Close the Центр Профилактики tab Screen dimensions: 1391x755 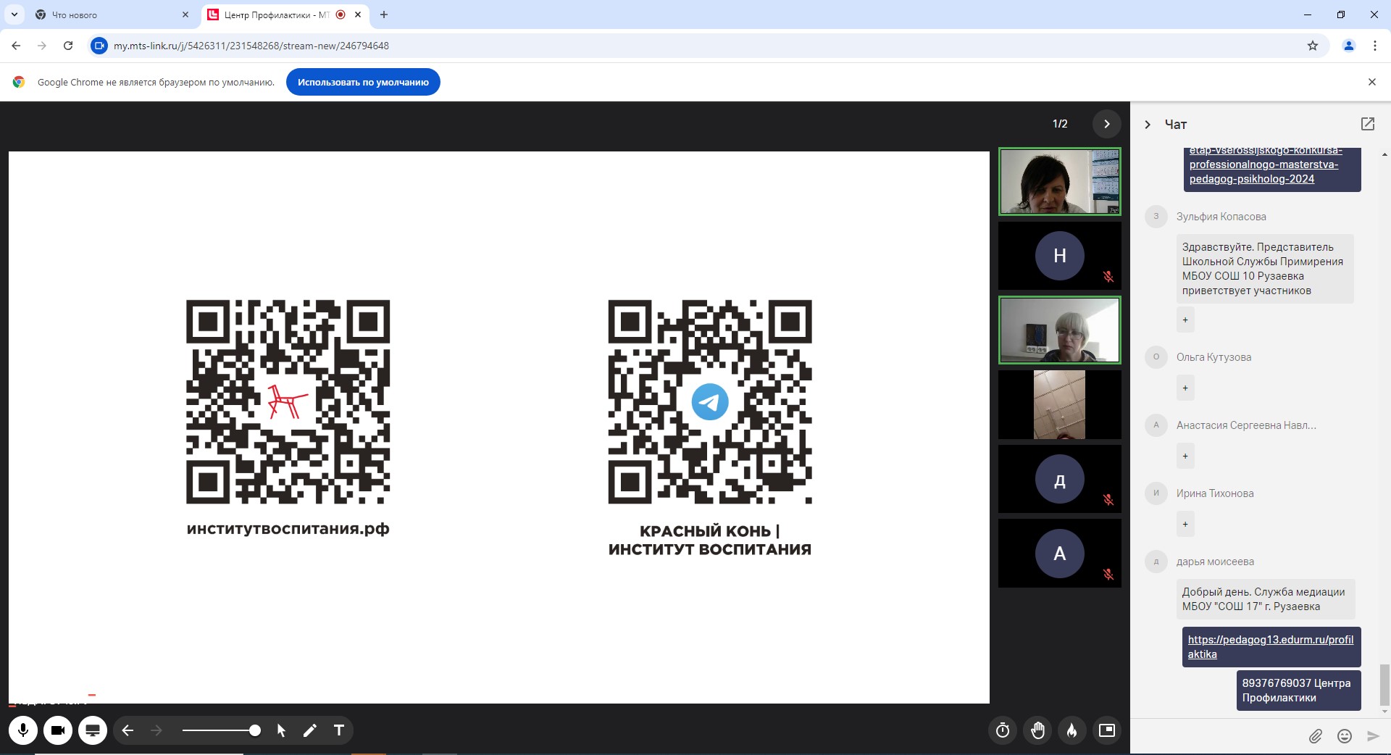(x=358, y=14)
